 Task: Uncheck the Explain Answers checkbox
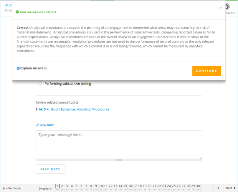click(x=18, y=68)
